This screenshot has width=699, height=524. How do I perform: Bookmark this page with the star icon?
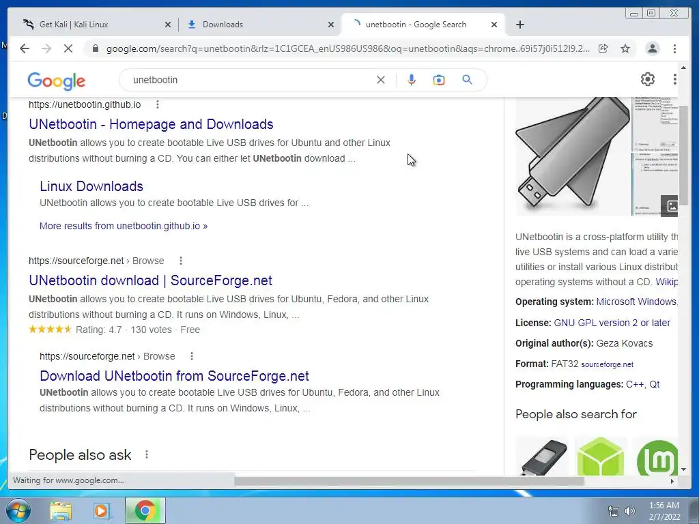625,48
